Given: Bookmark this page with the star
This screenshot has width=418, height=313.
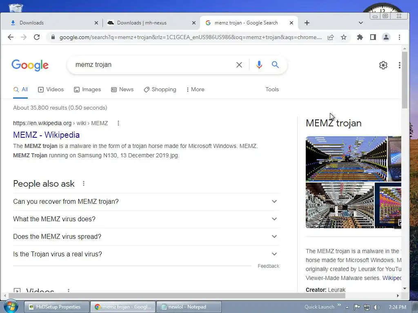Looking at the screenshot, I should (x=344, y=37).
